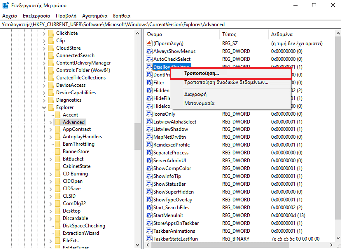Select the CabinetState key
This screenshot has width=341, height=249.
click(76, 166)
